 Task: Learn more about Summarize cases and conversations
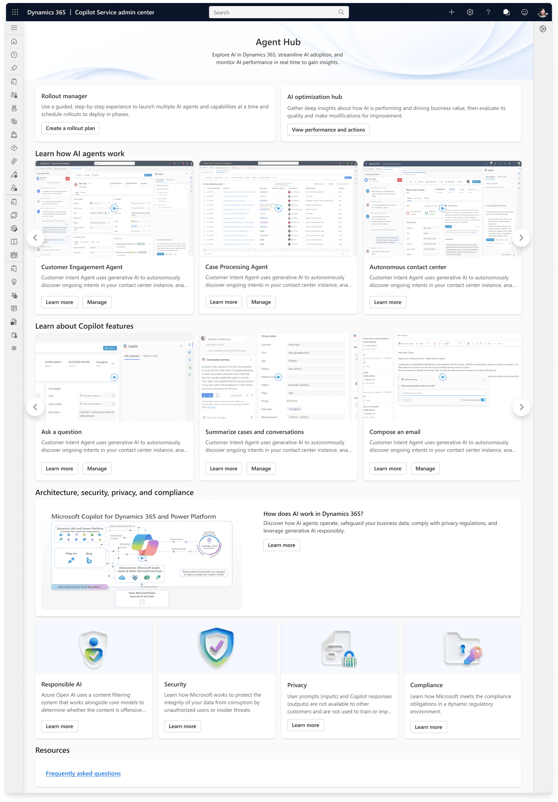click(224, 468)
